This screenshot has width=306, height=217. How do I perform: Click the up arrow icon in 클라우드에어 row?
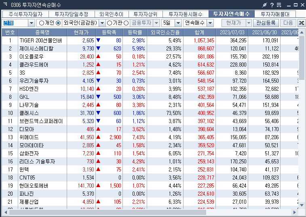pos(98,64)
